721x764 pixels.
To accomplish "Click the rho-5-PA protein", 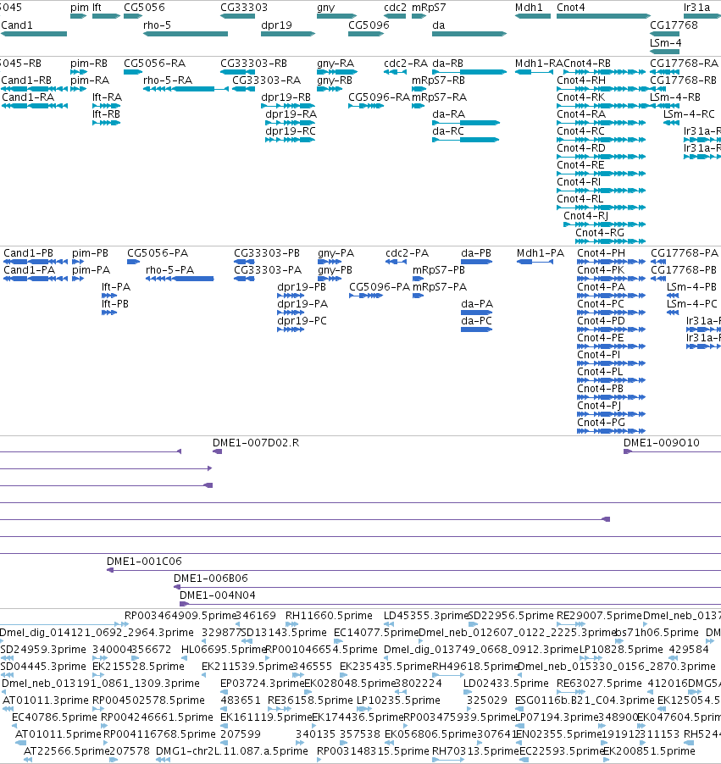I will click(x=180, y=279).
